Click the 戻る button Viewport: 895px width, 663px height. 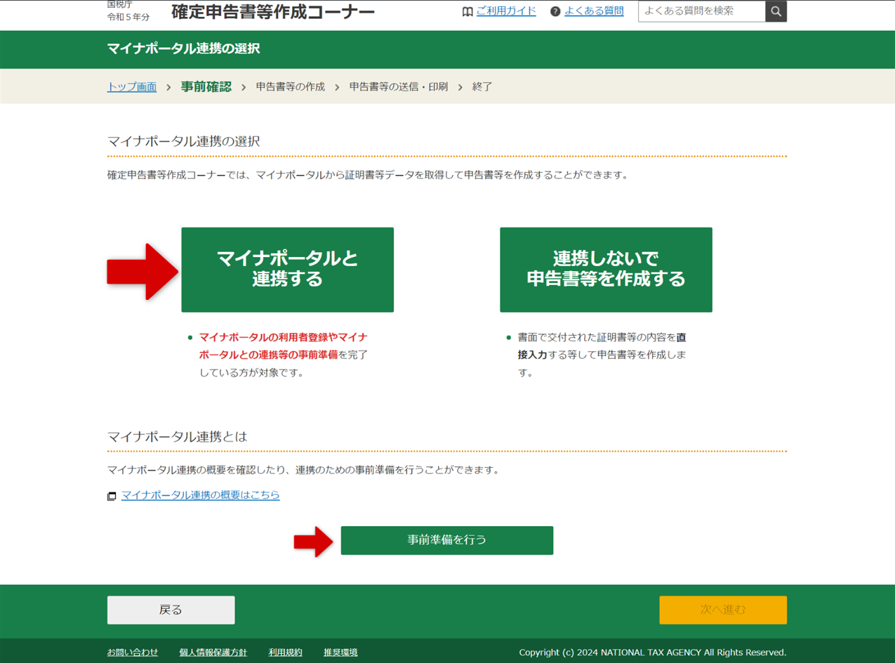(x=170, y=610)
